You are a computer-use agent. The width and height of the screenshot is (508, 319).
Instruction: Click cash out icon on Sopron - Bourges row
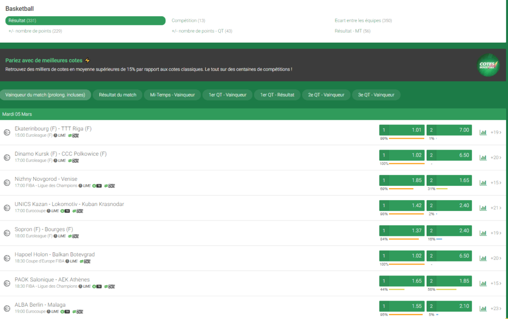[73, 236]
